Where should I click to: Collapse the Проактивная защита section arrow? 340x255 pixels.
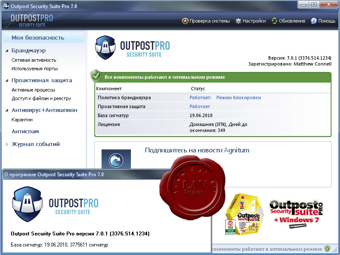coord(7,80)
